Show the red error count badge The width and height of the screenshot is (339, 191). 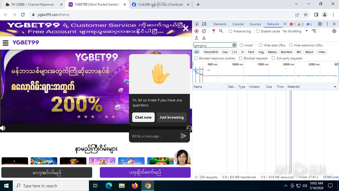point(293,24)
